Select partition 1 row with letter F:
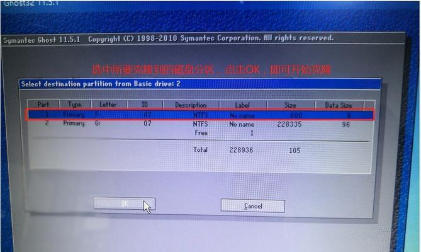Viewport: 421px width, 252px height. tap(199, 115)
